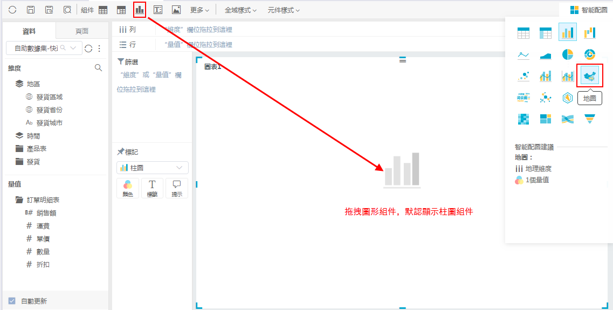Insert a text component from toolbar
The image size is (613, 310).
pos(158,10)
